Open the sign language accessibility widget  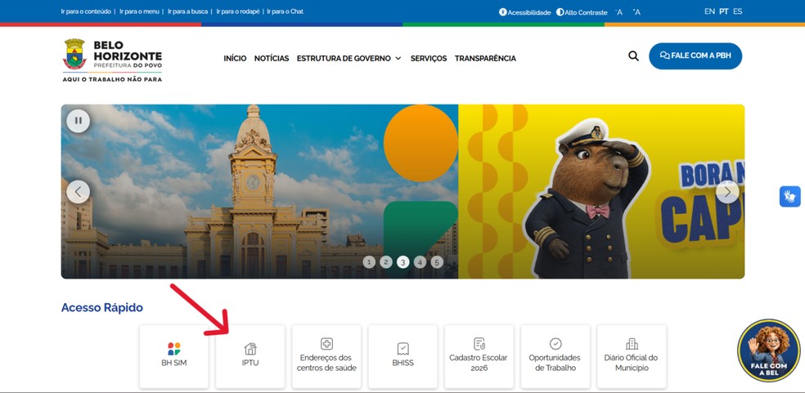coord(789,196)
